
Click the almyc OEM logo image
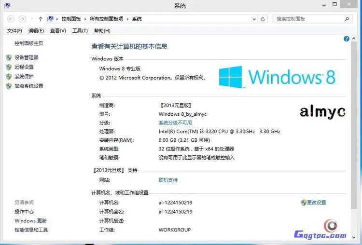click(322, 112)
